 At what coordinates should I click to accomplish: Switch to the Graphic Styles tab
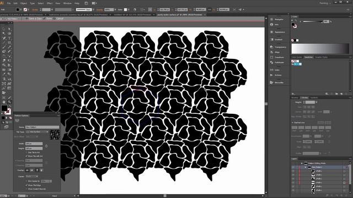point(321,57)
